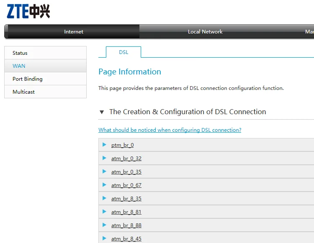This screenshot has width=314, height=243.
Task: Click the arrow beside atm_br_8_88
Action: 104,225
